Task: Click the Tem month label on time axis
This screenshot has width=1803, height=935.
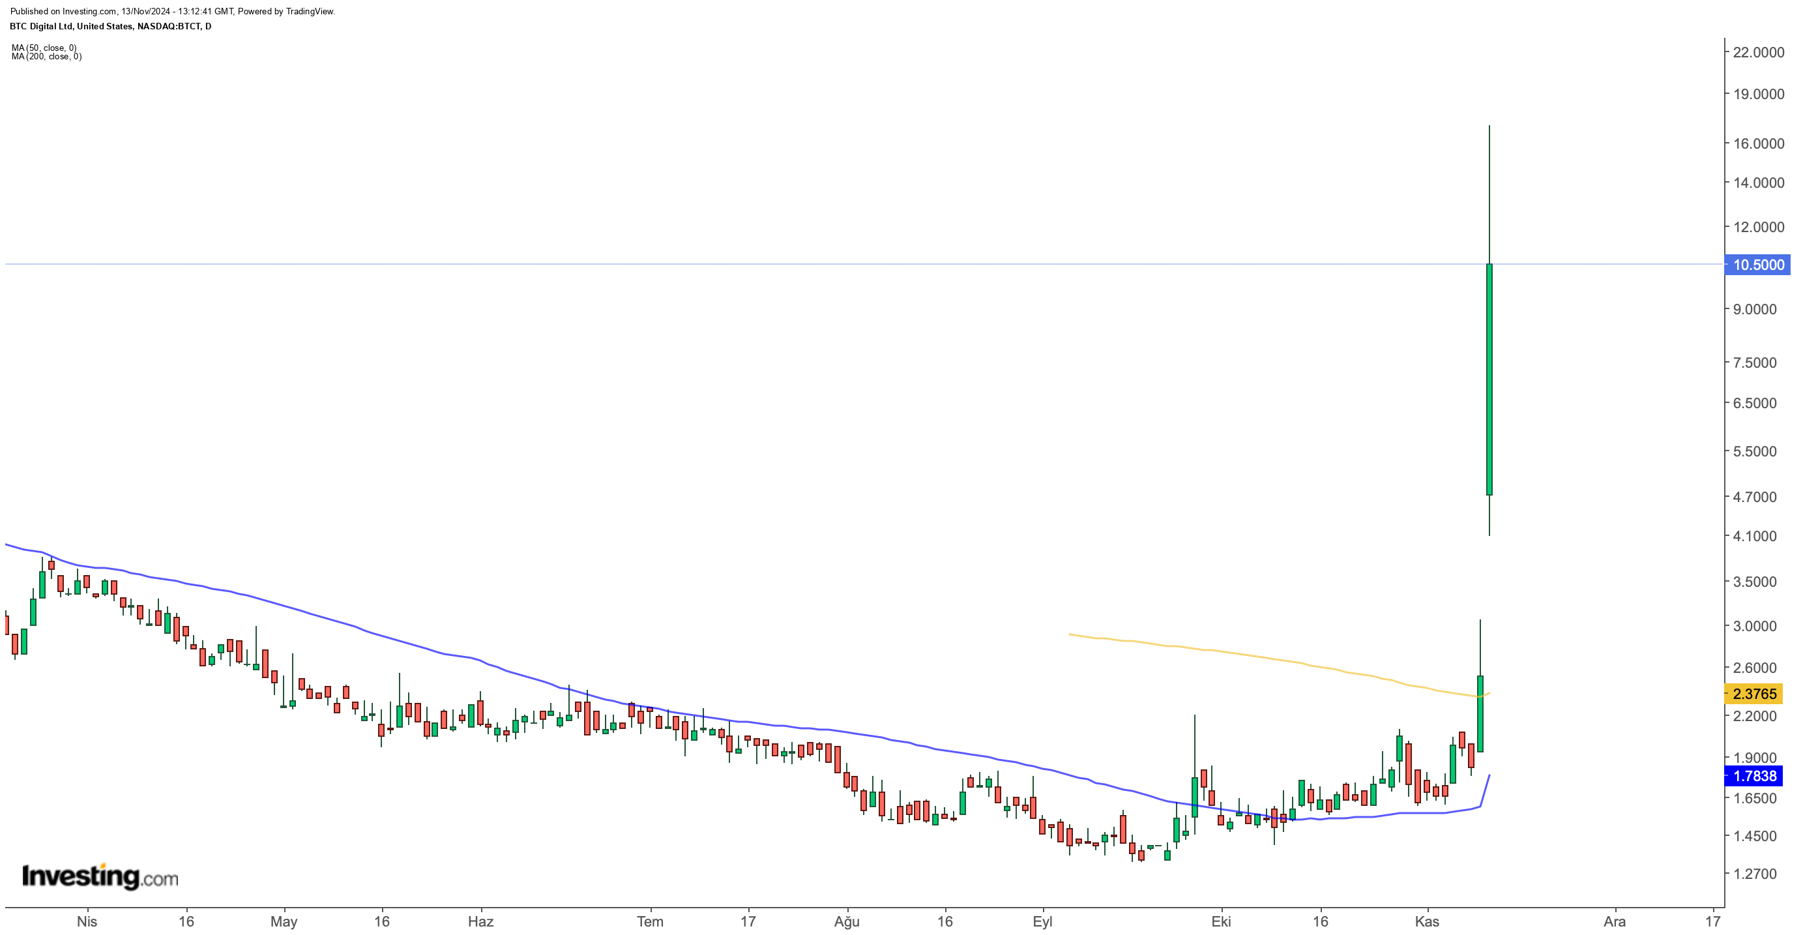Action: pos(651,922)
